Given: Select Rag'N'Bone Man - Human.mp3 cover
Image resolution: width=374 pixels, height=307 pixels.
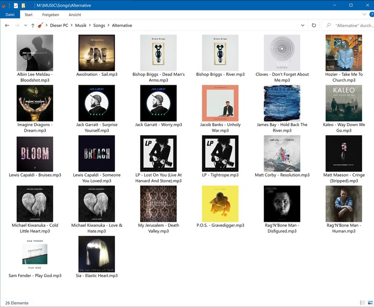Looking at the screenshot, I should tap(344, 204).
